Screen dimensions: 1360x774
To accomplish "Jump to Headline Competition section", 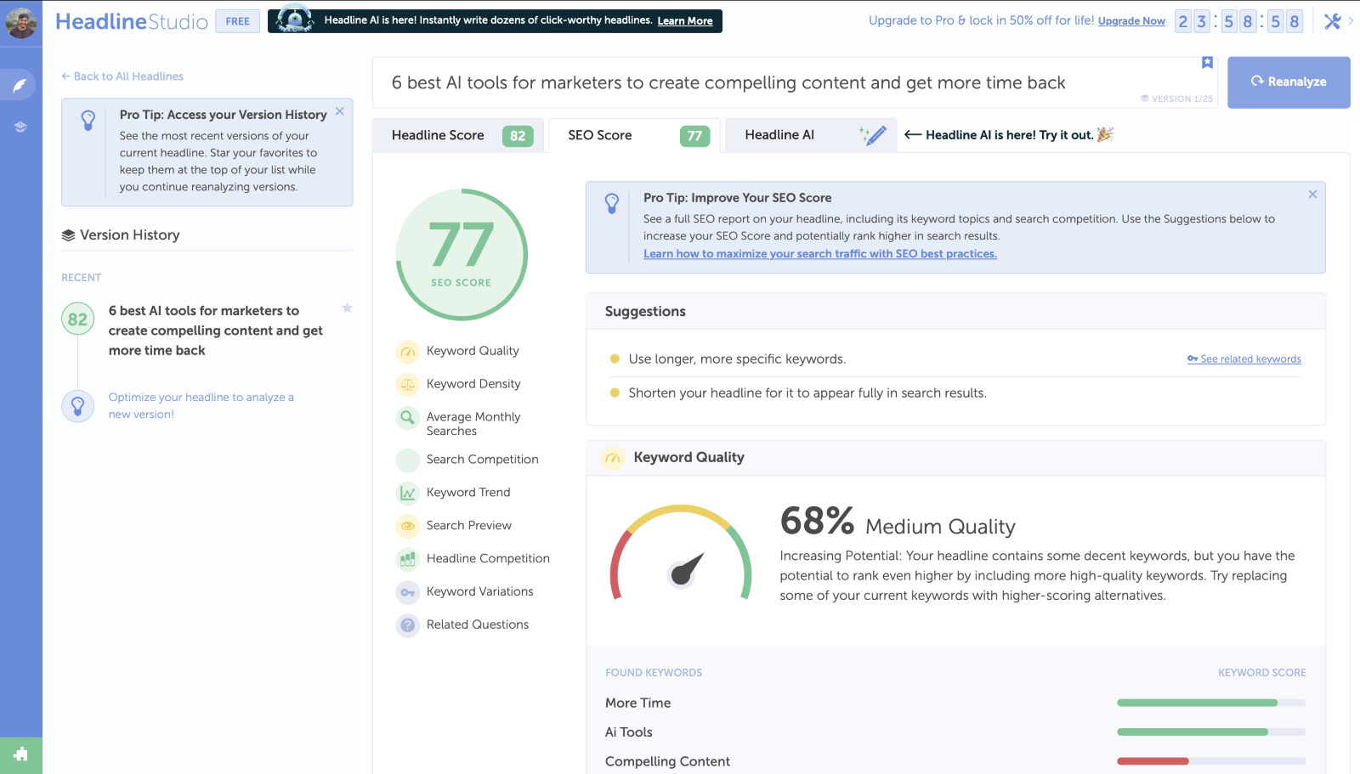I will click(488, 559).
